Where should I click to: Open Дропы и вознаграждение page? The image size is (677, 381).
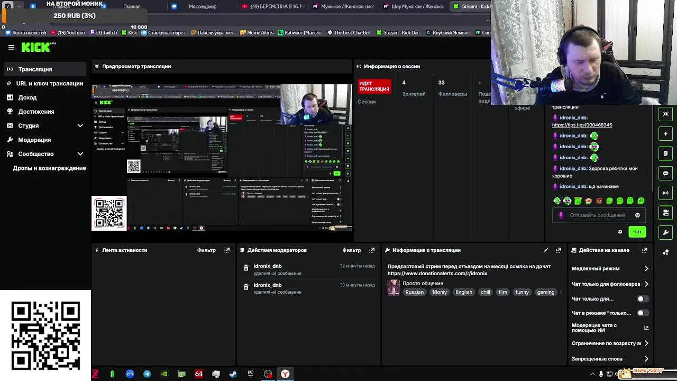49,168
